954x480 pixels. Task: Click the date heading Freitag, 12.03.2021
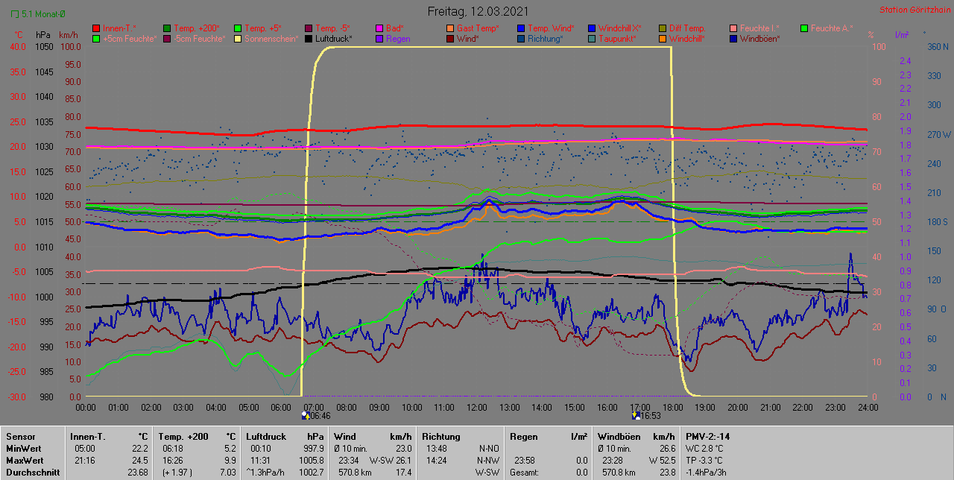click(478, 11)
